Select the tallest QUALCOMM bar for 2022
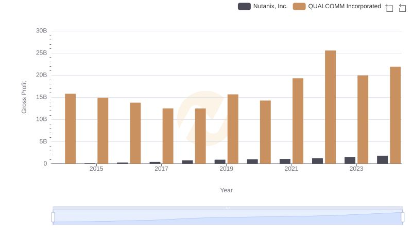 pos(330,107)
